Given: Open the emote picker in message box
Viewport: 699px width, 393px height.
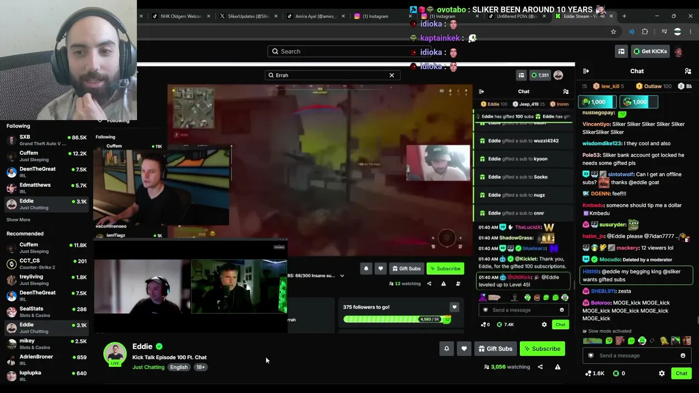Looking at the screenshot, I should (x=683, y=355).
